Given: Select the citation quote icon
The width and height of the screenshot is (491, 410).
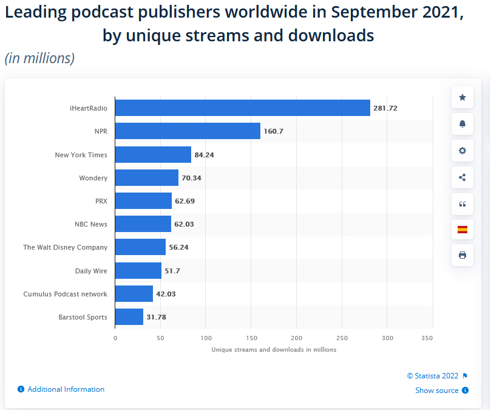Looking at the screenshot, I should click(462, 204).
